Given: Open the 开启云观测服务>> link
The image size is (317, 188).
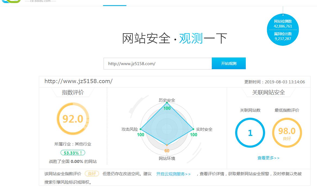Looking at the screenshot, I should coord(173,174).
